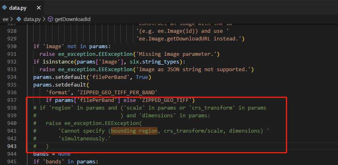
Task: Click the 'Missing image parameter.' string
Action: pyautogui.click(x=177, y=54)
